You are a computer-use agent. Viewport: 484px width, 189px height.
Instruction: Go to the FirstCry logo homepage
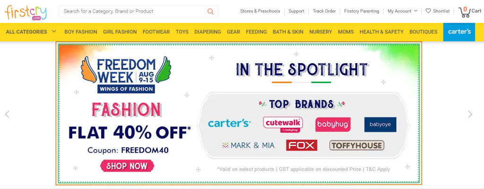point(26,12)
